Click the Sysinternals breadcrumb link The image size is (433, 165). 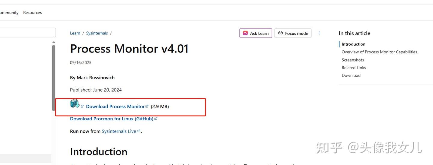[x=97, y=33]
